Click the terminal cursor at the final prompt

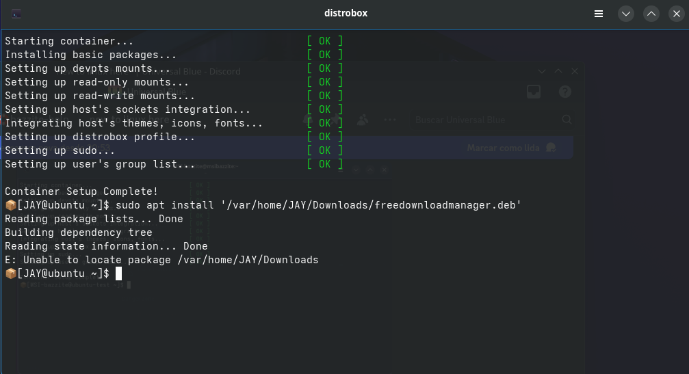pos(118,273)
